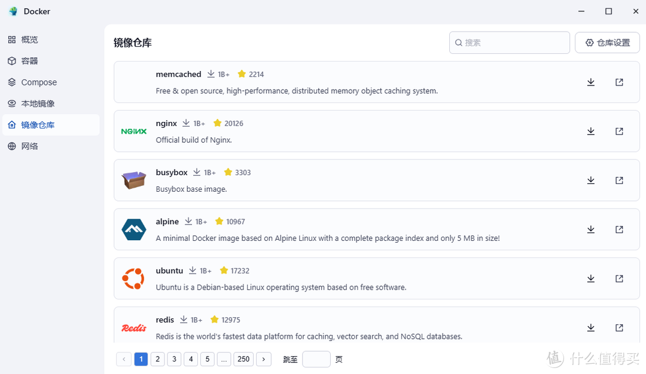Click the busybox box logo

[134, 180]
